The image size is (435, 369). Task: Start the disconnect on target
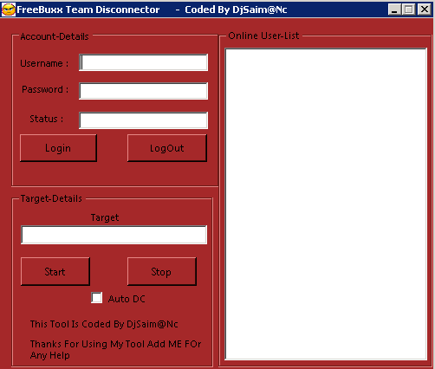55,271
